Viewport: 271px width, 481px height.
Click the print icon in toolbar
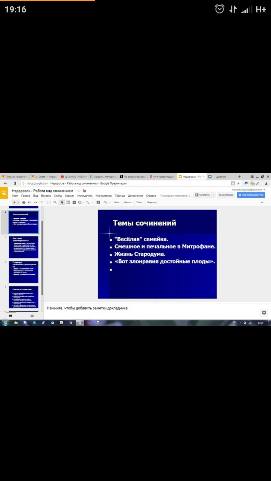tap(24, 202)
